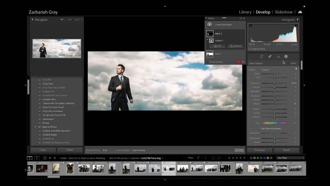The width and height of the screenshot is (330, 186).
Task: Adjust the Blacks slider handle
Action: pos(276,104)
